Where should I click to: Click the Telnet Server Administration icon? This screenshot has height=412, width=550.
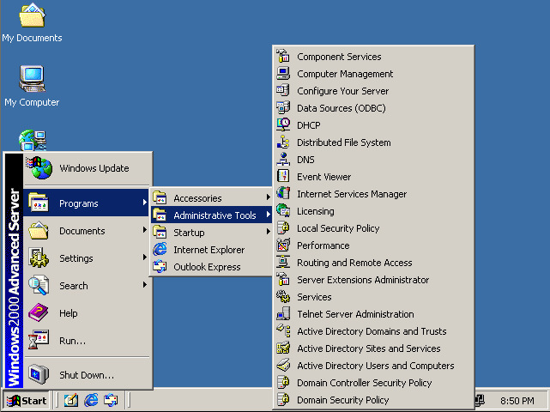coord(283,314)
